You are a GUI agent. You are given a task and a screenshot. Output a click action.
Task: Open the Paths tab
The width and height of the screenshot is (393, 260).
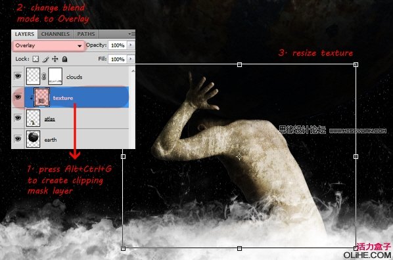pyautogui.click(x=85, y=34)
